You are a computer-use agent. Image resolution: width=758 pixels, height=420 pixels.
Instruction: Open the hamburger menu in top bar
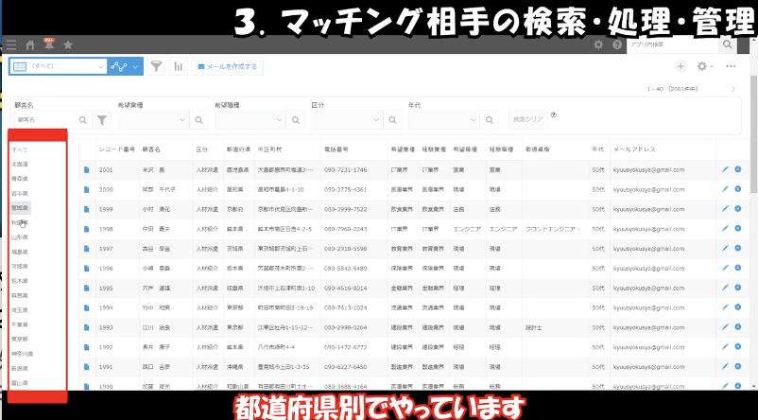pyautogui.click(x=10, y=44)
